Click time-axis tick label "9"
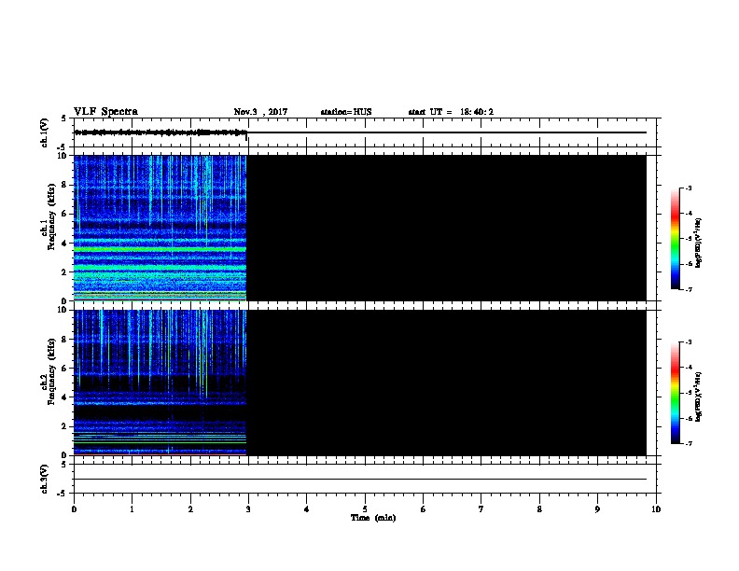Viewport: 739px width, 571px height. pyautogui.click(x=597, y=508)
